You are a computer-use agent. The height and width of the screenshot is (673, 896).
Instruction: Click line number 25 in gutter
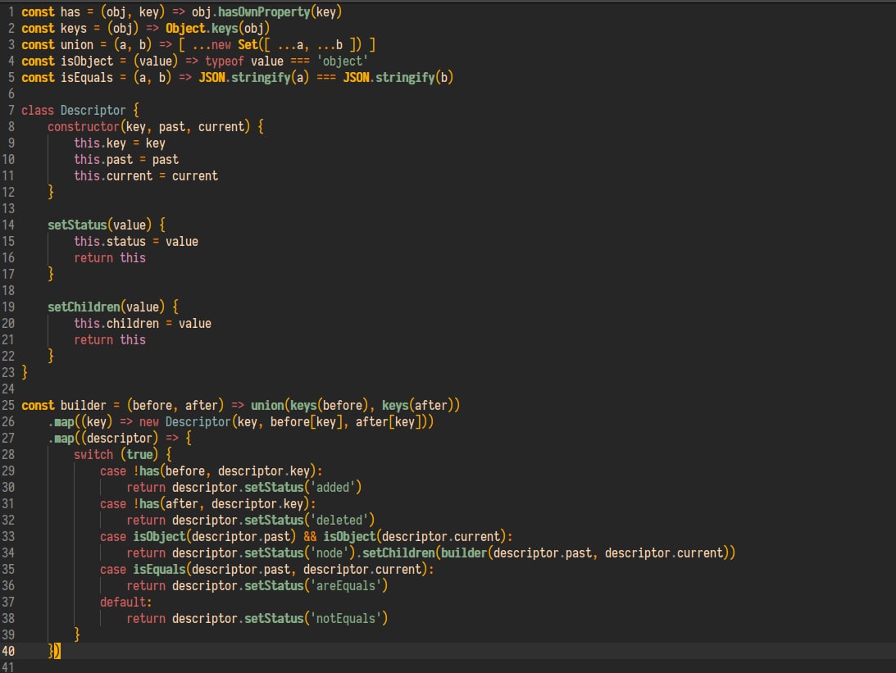point(8,406)
